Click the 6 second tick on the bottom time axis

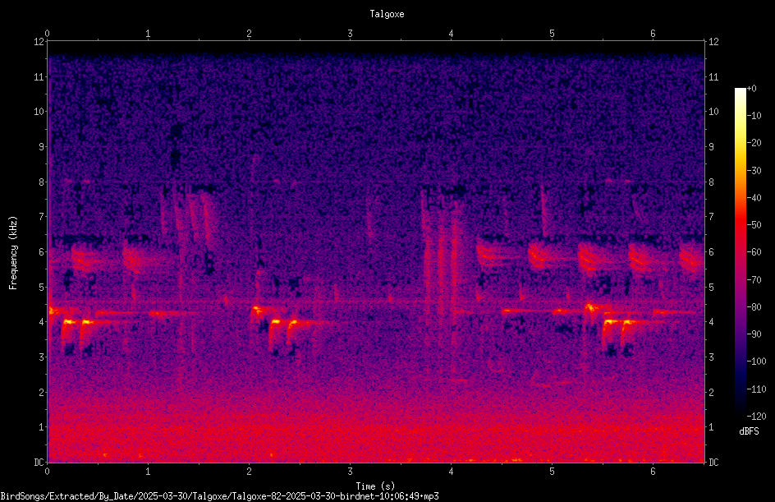[x=653, y=472]
